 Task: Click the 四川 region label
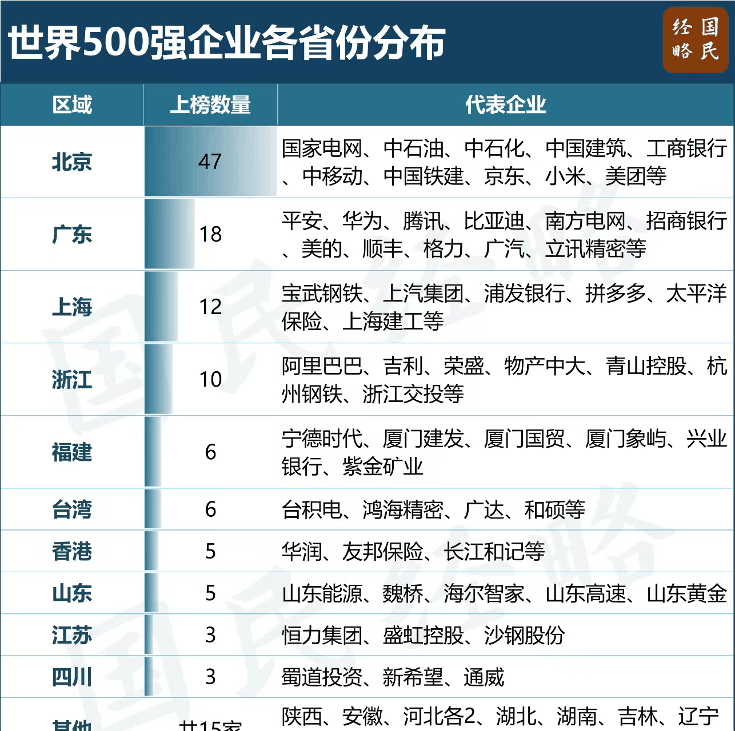tap(72, 677)
